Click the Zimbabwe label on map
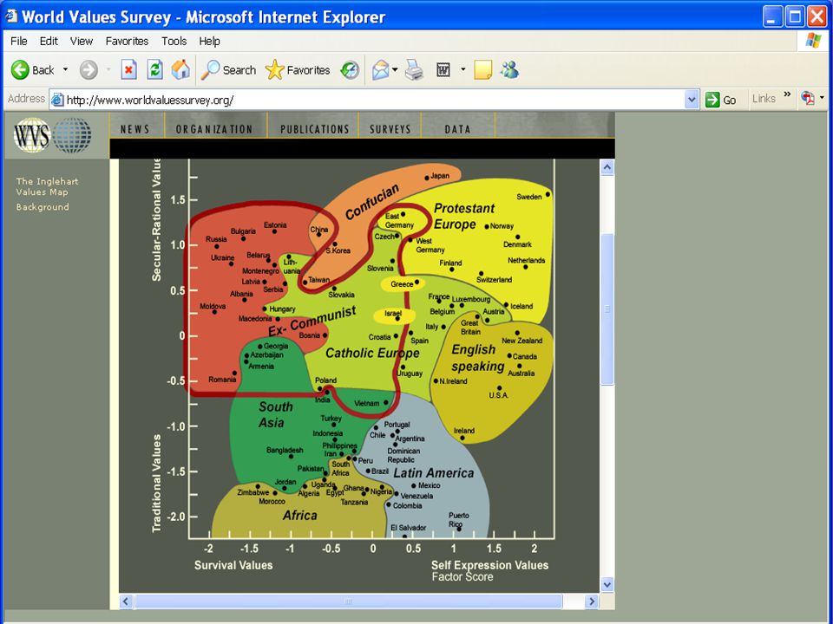833x624 pixels. [x=253, y=492]
